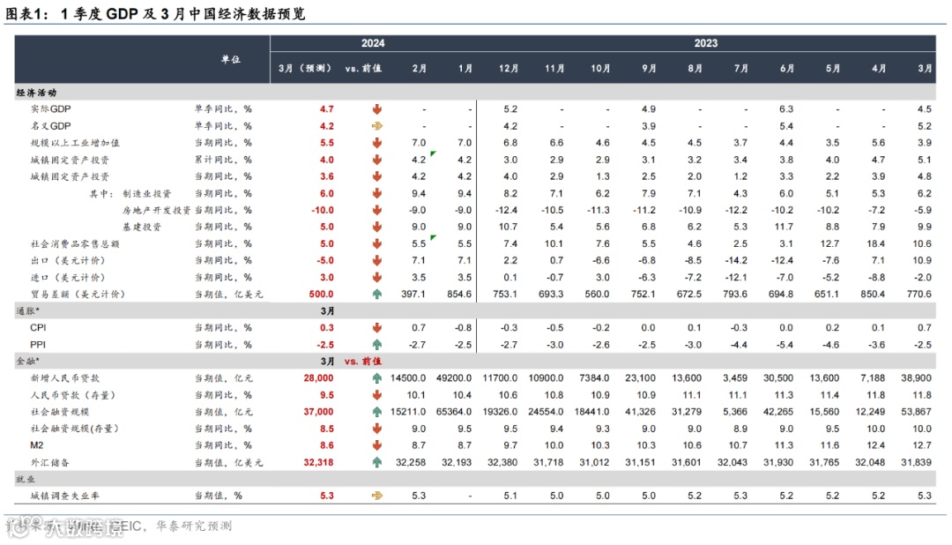Click the 12月 column header
952x545 pixels.
[509, 69]
